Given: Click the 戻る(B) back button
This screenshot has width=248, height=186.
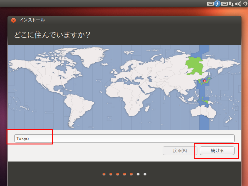Looking at the screenshot, I should click(x=180, y=151).
